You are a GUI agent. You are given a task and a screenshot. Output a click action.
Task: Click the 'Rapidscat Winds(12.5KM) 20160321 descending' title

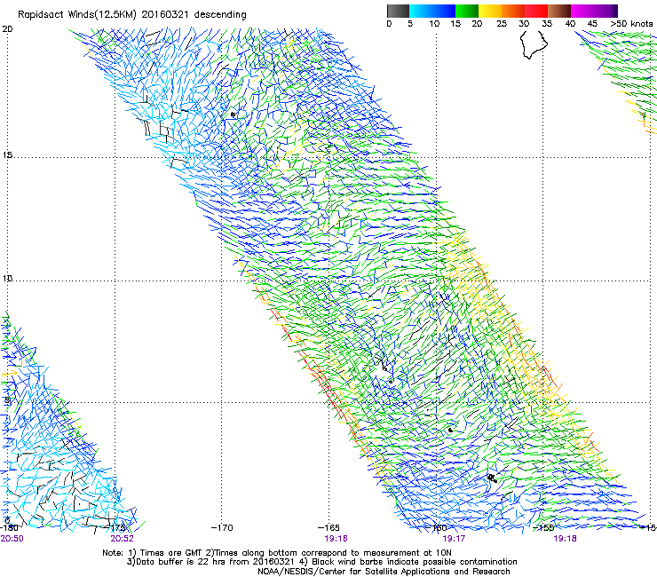pos(132,15)
